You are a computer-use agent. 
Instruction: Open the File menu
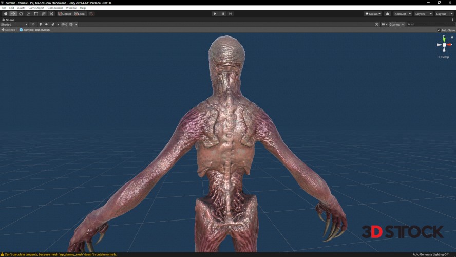coord(4,8)
